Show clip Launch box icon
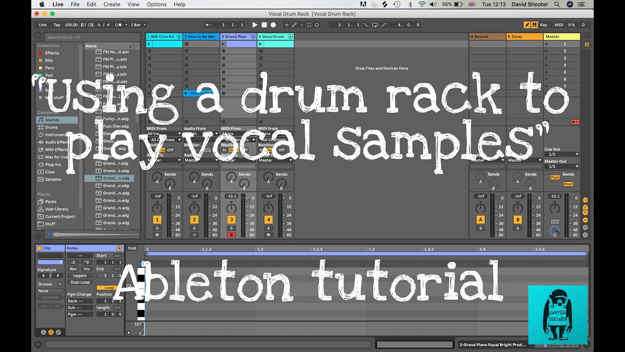The image size is (625, 352). (x=43, y=332)
